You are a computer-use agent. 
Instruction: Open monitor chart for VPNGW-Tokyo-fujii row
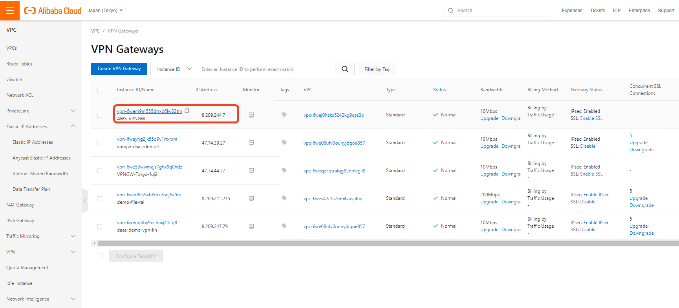[x=251, y=170]
